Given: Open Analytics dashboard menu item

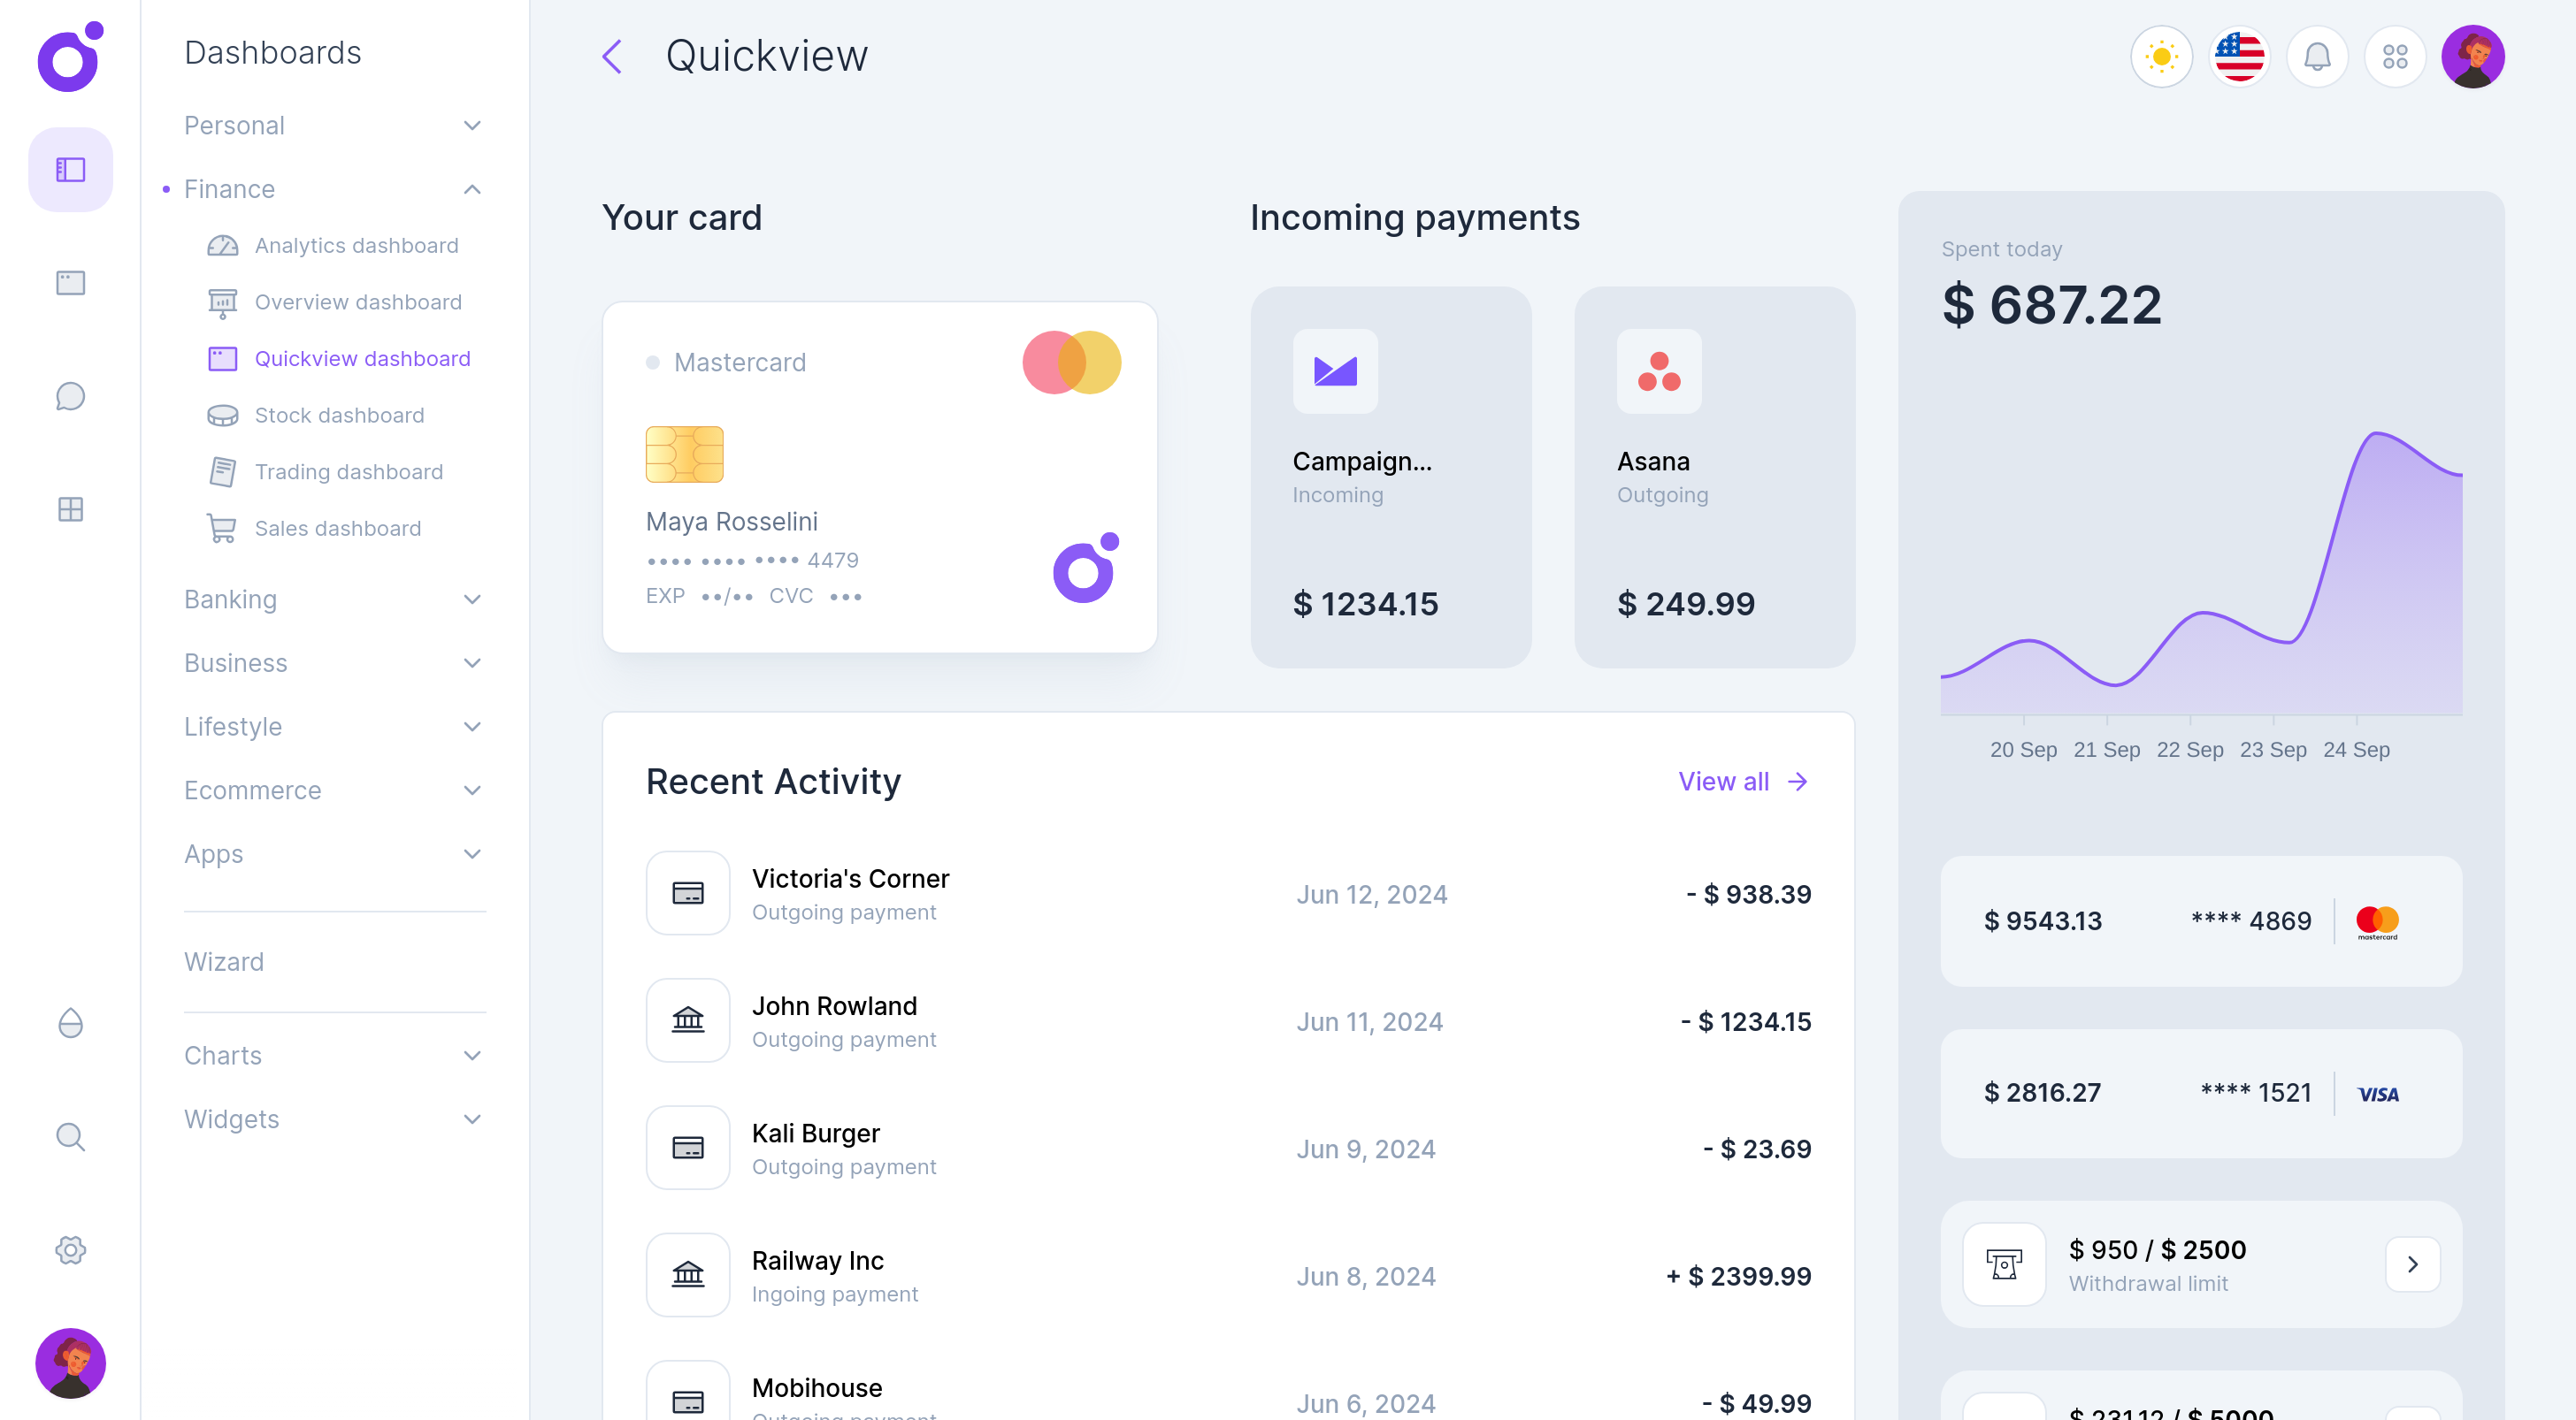Looking at the screenshot, I should click(x=356, y=246).
